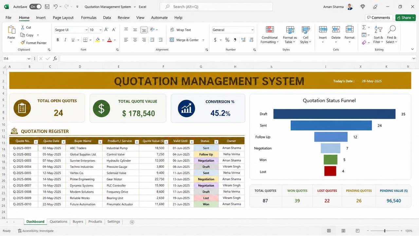This screenshot has width=419, height=236.
Task: Click the green Share button
Action: [405, 18]
